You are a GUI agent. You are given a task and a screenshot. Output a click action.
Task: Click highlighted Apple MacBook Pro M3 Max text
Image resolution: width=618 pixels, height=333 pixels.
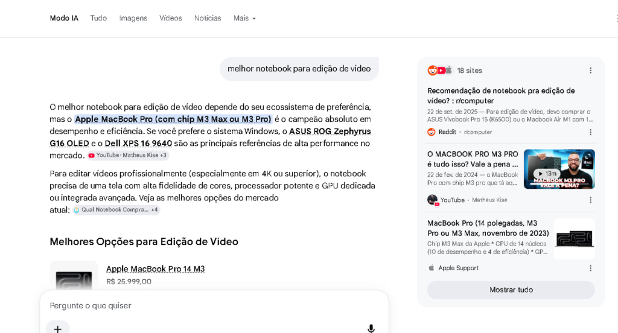tap(173, 119)
